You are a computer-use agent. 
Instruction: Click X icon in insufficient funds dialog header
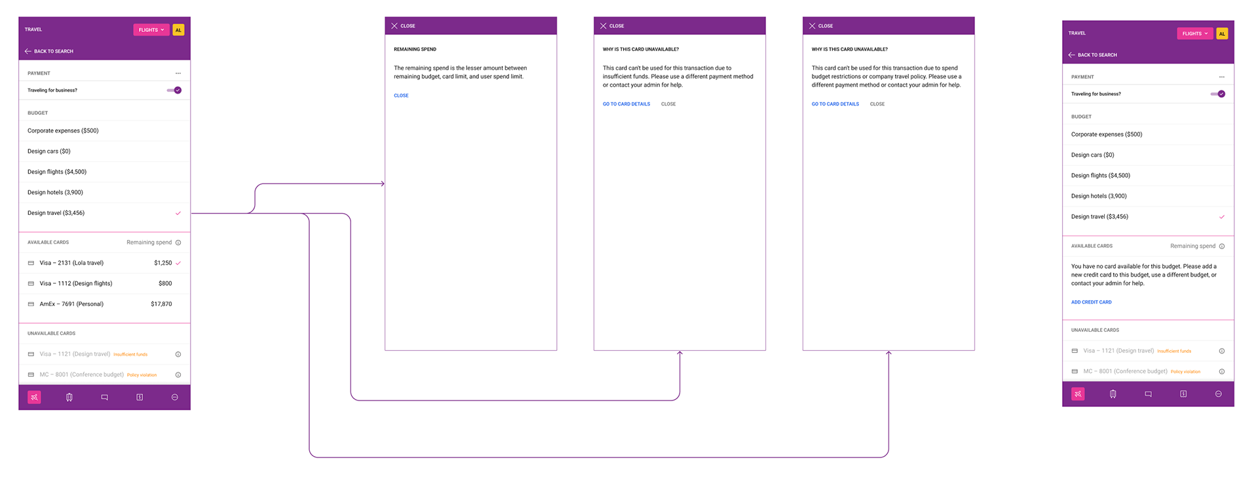tap(603, 26)
